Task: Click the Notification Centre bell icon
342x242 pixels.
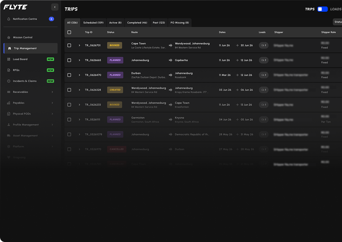Action: pos(9,19)
